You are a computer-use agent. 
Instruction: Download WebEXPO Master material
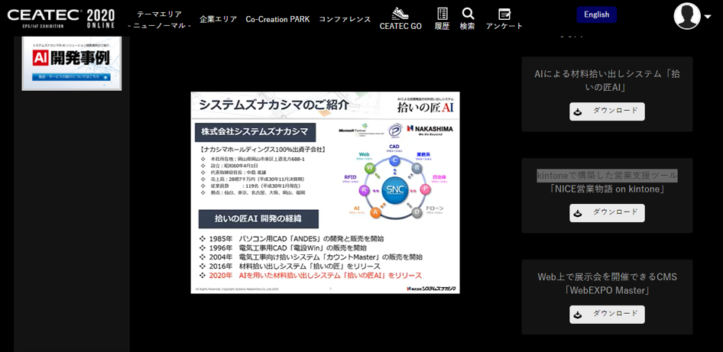(x=607, y=315)
